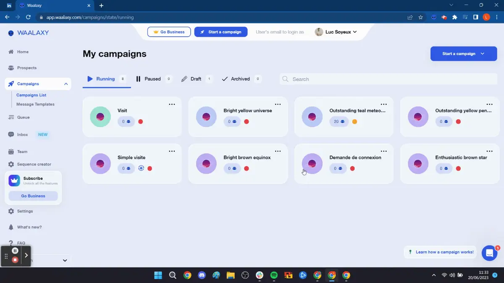Open Slack from the taskbar
504x283 pixels.
point(260,275)
